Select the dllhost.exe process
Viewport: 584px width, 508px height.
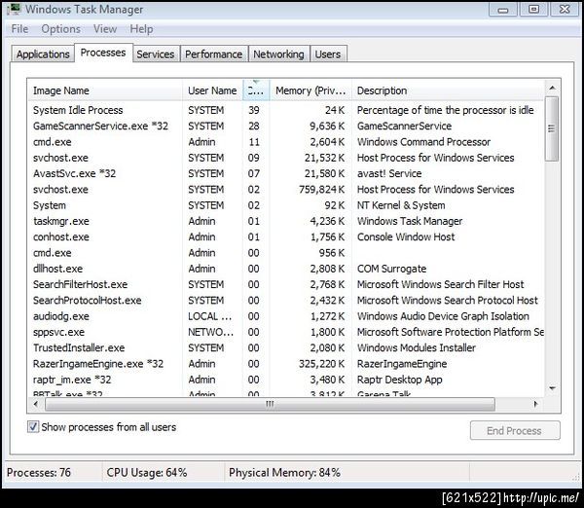coord(285,269)
